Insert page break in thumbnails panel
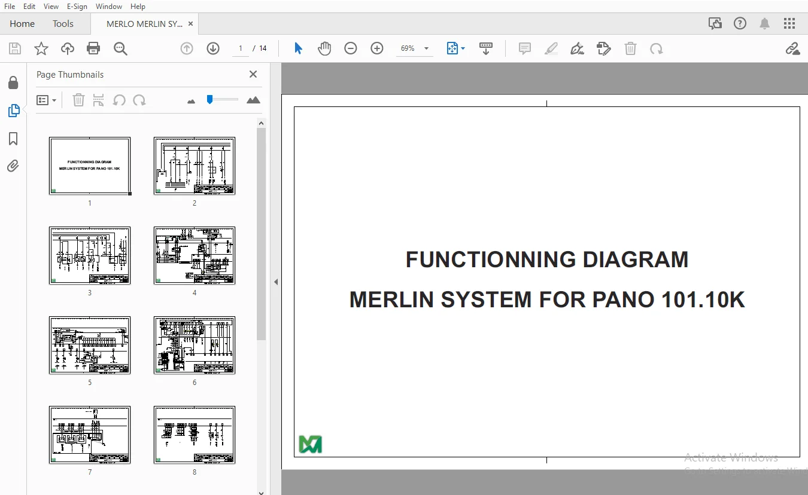 pos(99,100)
